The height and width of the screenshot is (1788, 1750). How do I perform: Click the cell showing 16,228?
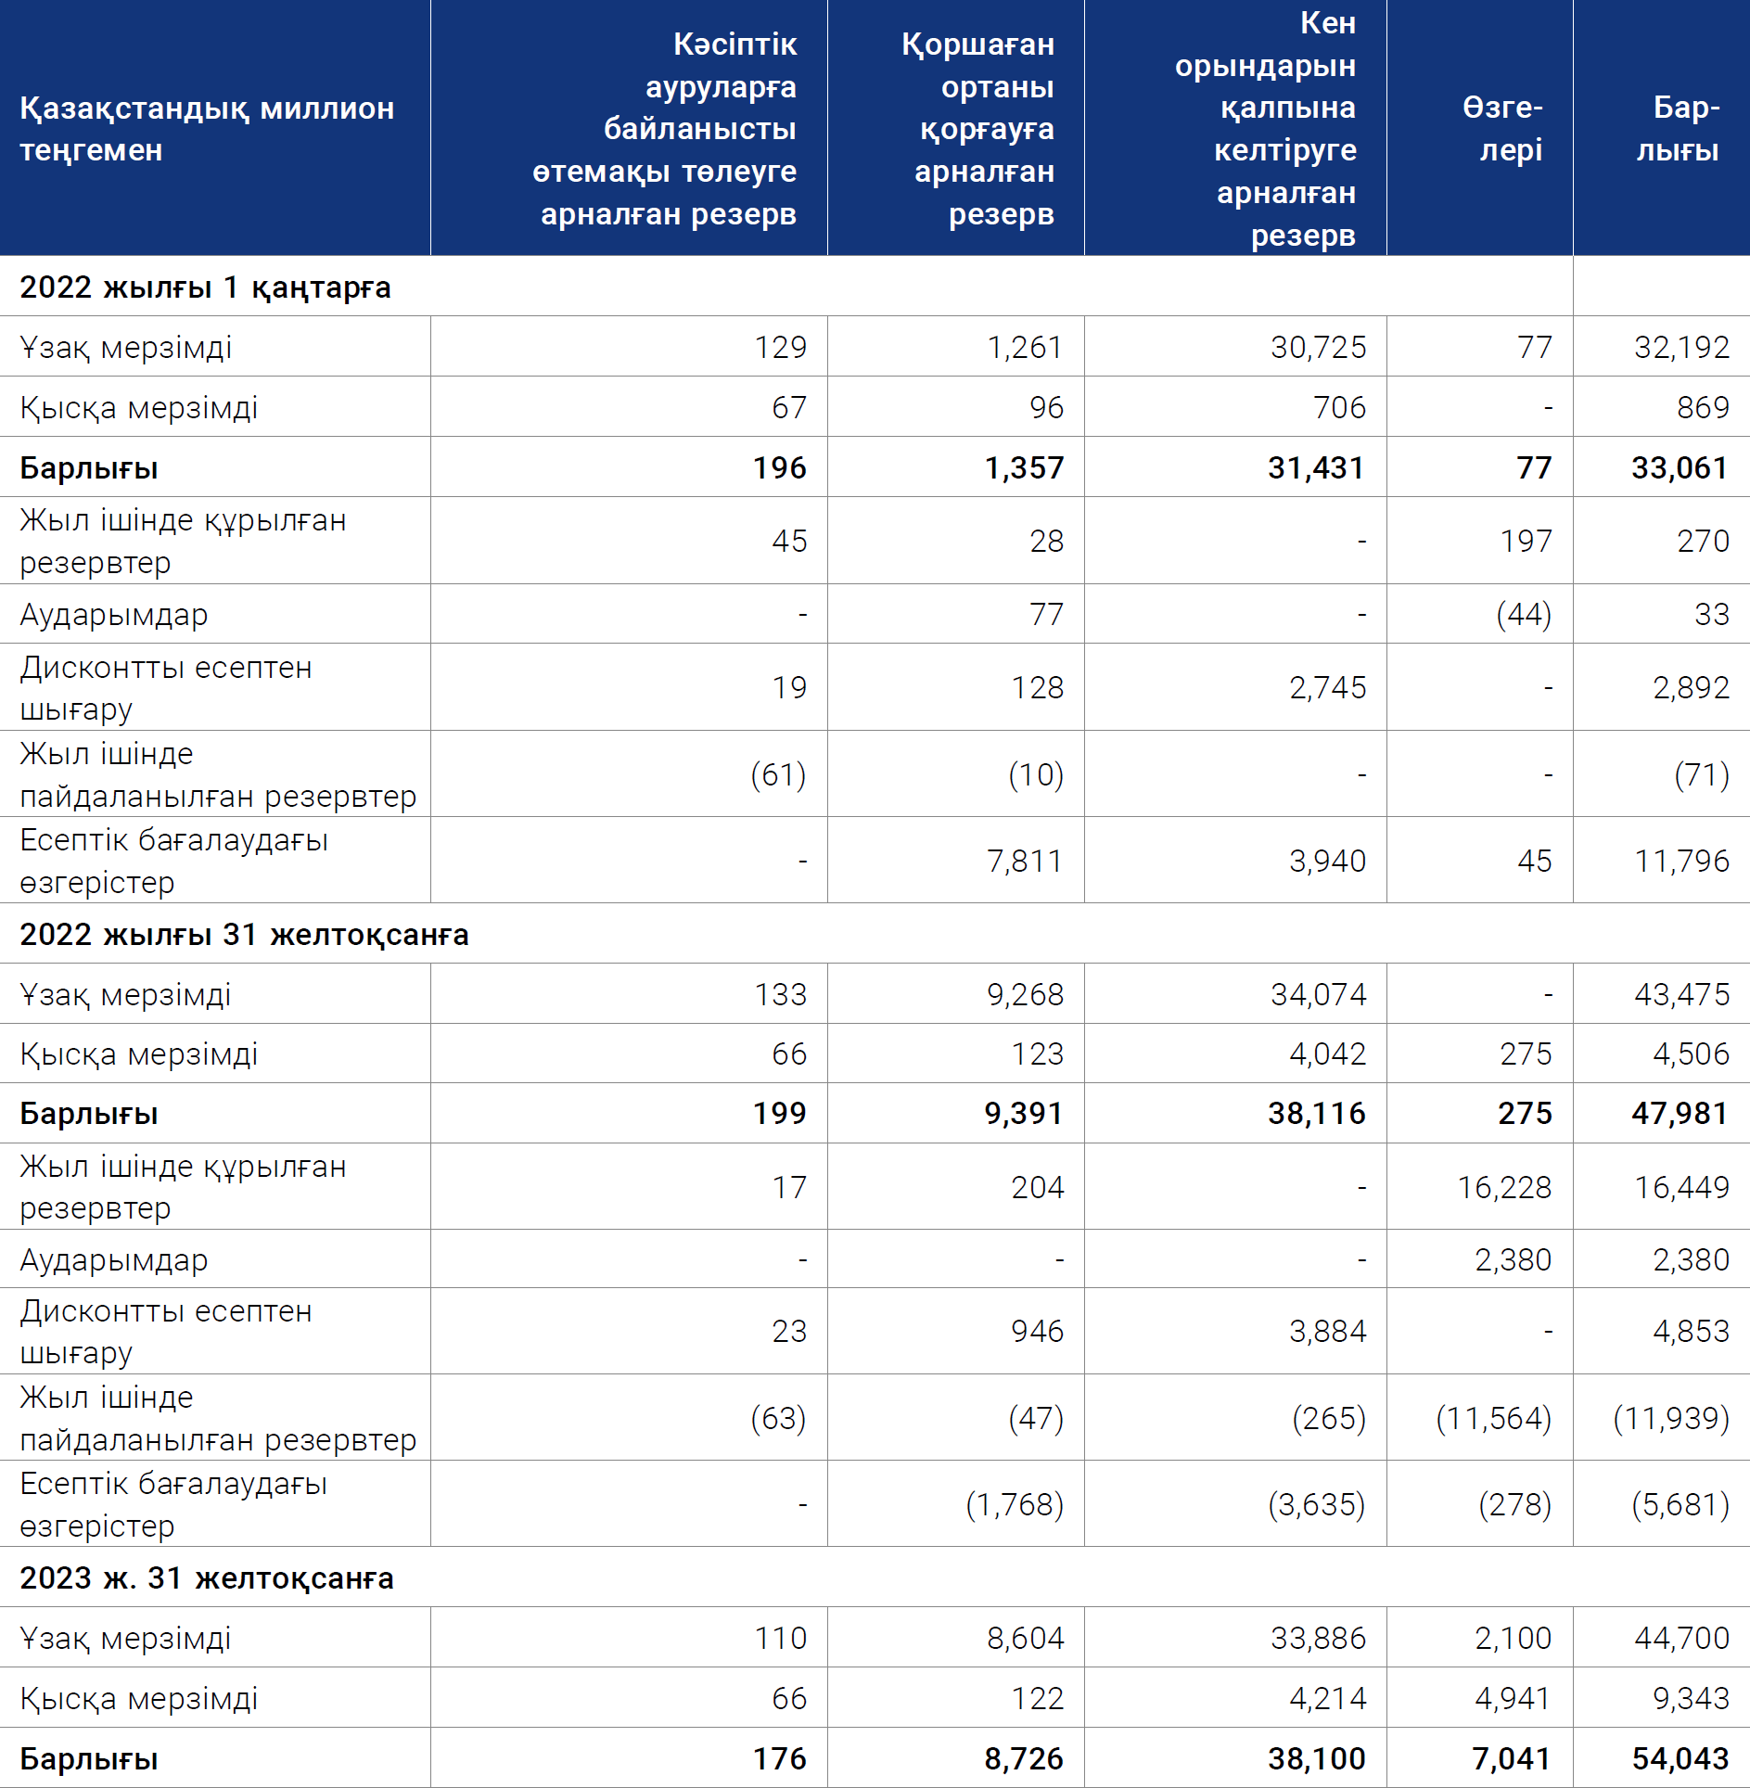[x=1504, y=1188]
